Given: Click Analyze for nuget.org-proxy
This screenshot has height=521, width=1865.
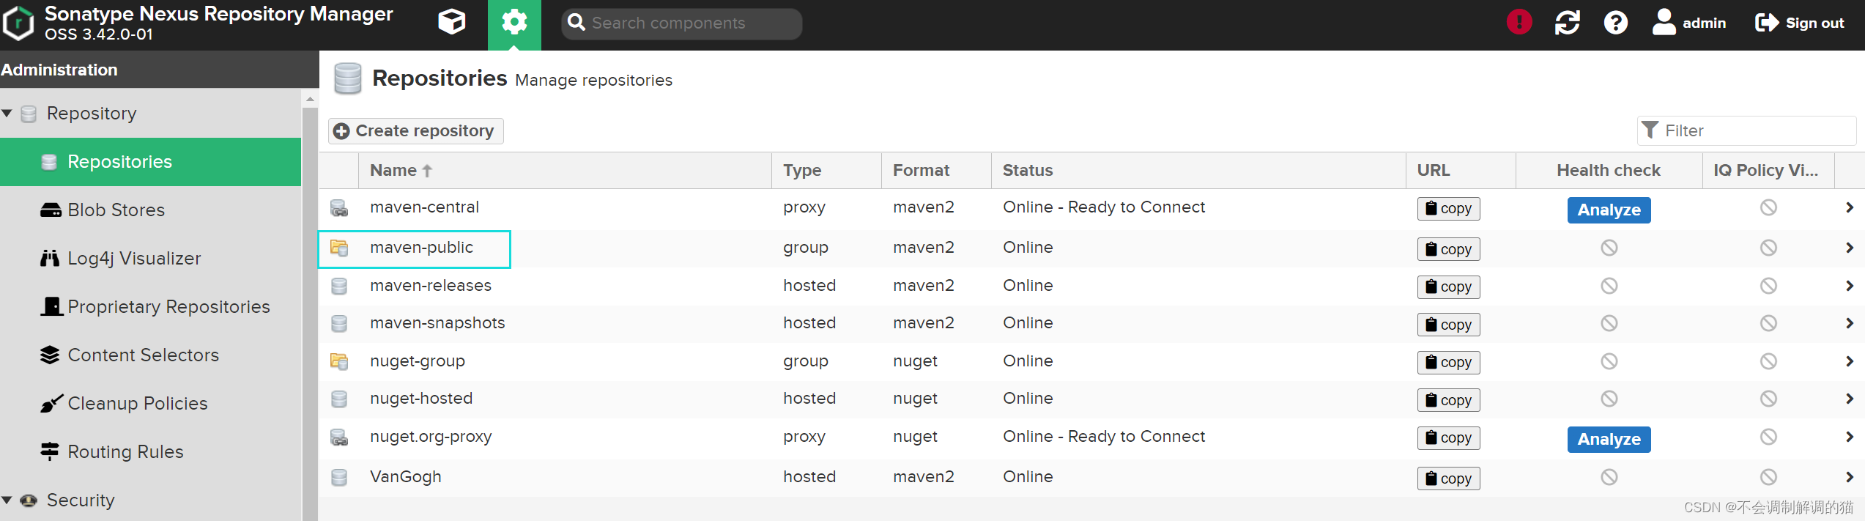Looking at the screenshot, I should pyautogui.click(x=1609, y=440).
